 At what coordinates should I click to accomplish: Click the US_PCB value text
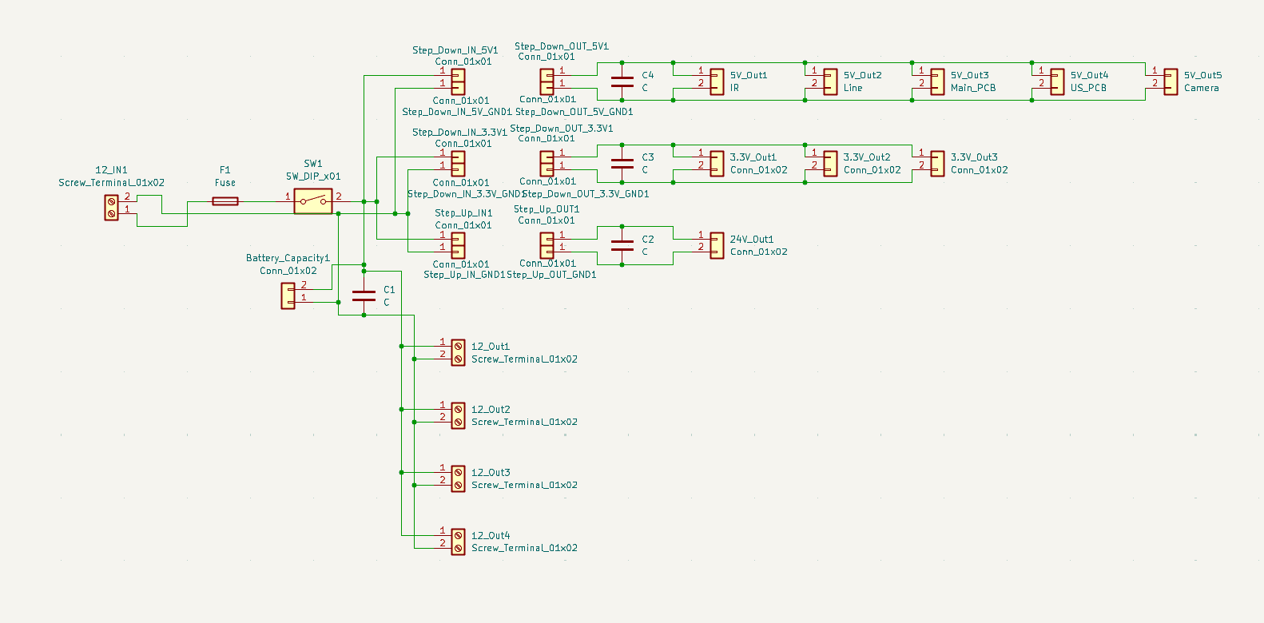click(1088, 88)
